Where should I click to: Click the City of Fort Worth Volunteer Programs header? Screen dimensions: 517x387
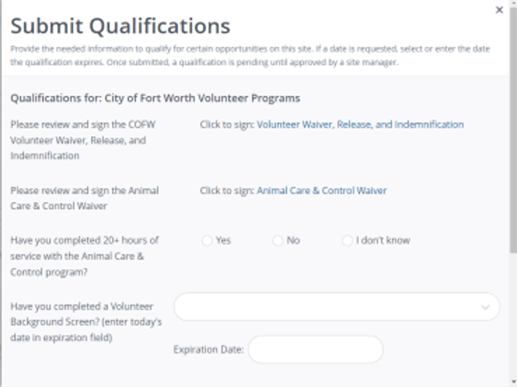click(155, 98)
